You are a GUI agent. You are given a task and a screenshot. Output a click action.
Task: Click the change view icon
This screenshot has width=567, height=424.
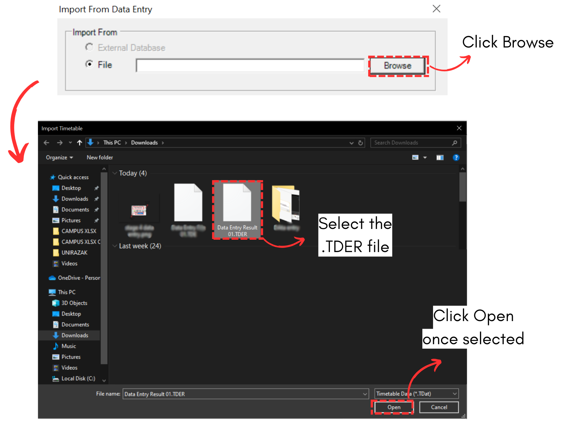(415, 158)
